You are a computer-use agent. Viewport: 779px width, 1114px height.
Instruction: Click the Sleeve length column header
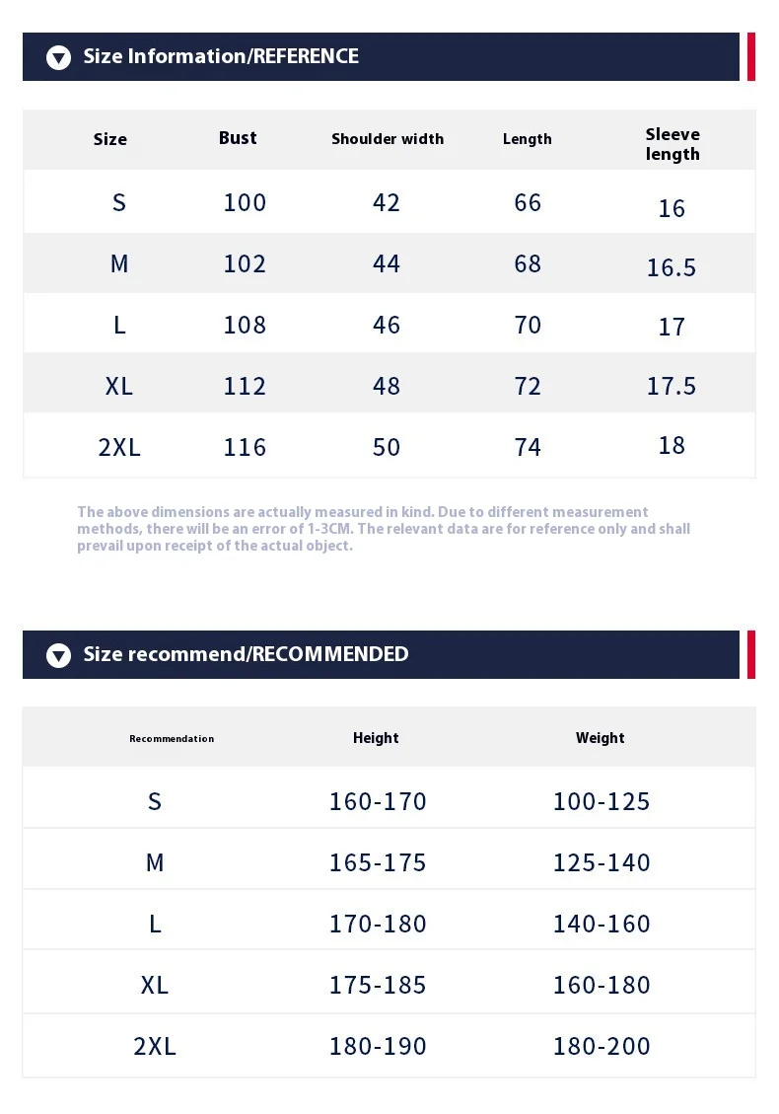[673, 144]
